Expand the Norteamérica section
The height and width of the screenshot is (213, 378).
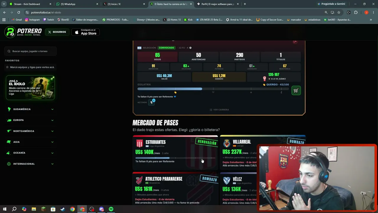pos(30,131)
